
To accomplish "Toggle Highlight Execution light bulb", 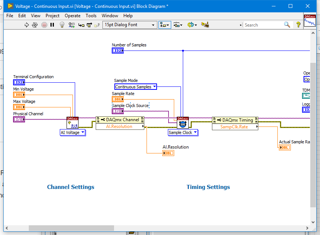I will tap(62, 25).
